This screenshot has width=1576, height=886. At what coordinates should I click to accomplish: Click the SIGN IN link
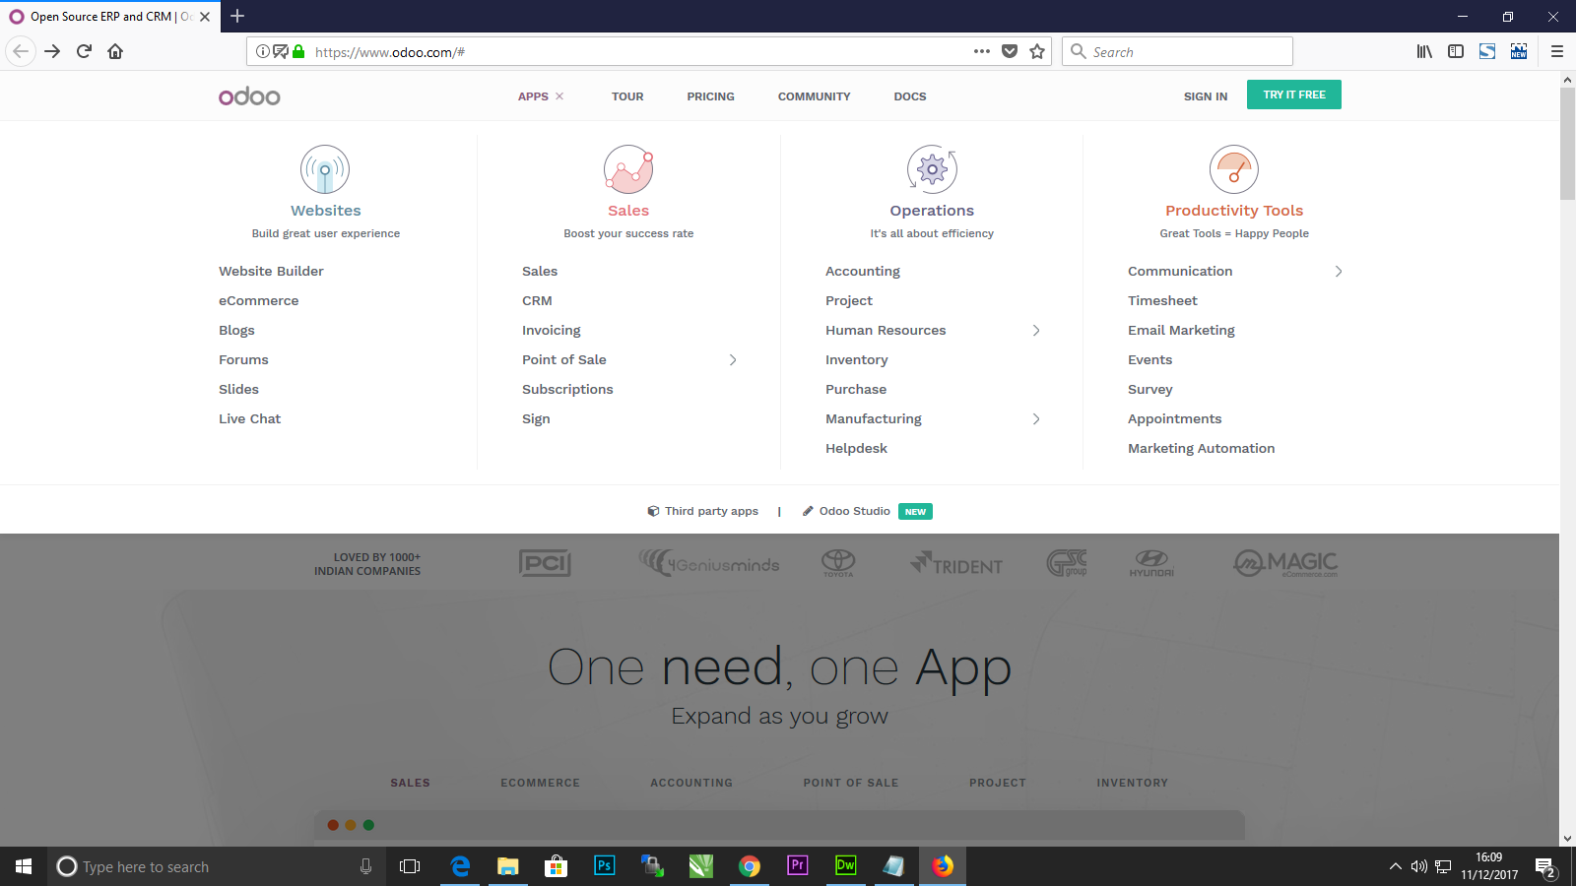tap(1206, 96)
